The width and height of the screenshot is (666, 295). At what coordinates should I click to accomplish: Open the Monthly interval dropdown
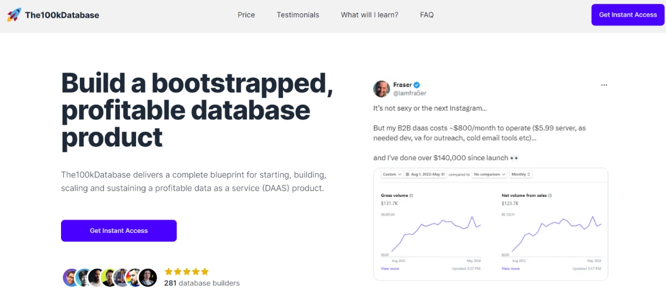pos(521,174)
